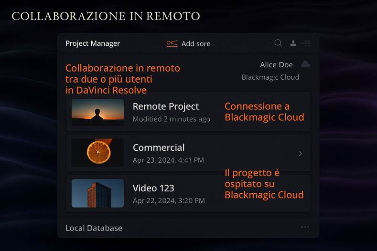Click the 'Apr 22, 2024, 3:20 PM' date
377x251 pixels.
[169, 201]
